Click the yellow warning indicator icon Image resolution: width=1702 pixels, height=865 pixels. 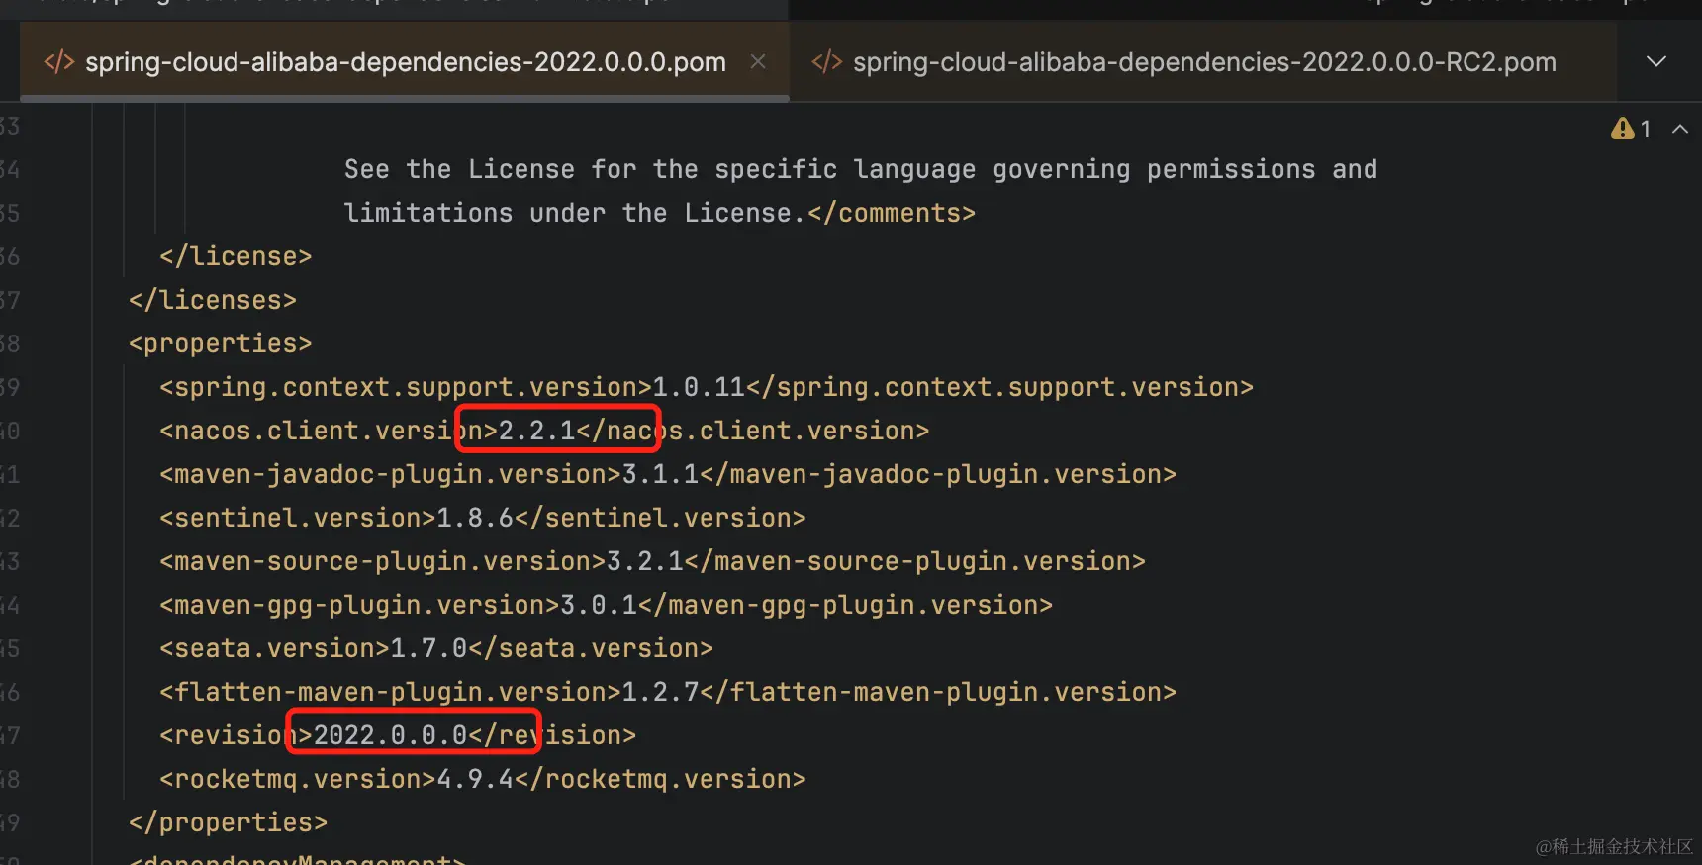tap(1622, 128)
